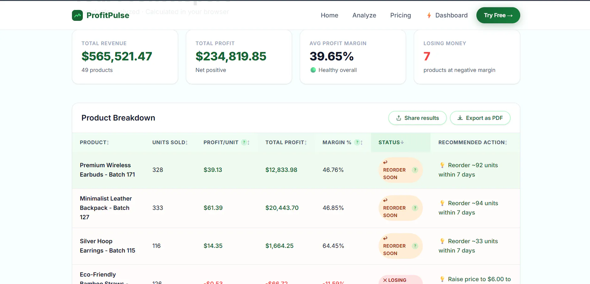Open the ProfitPulse brand name link

point(108,15)
